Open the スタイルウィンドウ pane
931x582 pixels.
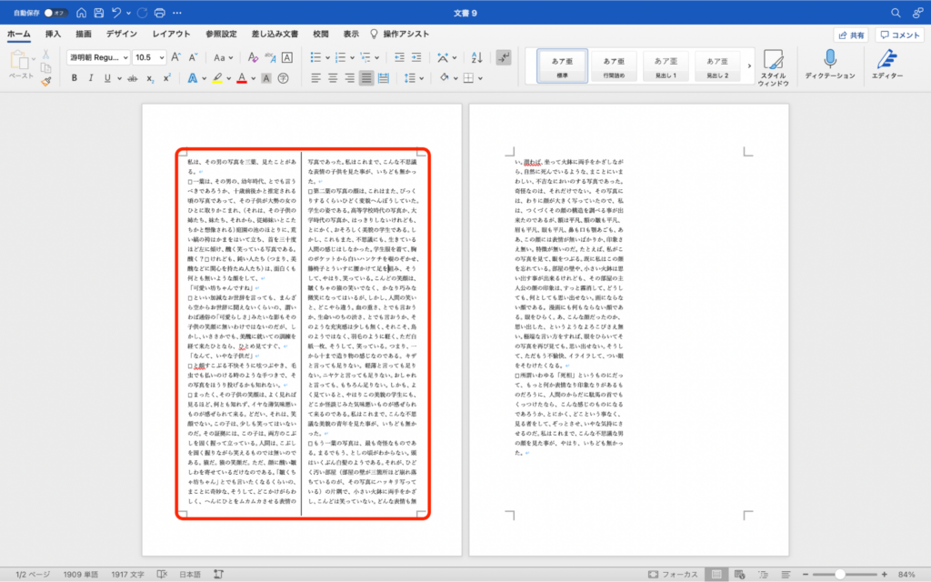click(773, 67)
